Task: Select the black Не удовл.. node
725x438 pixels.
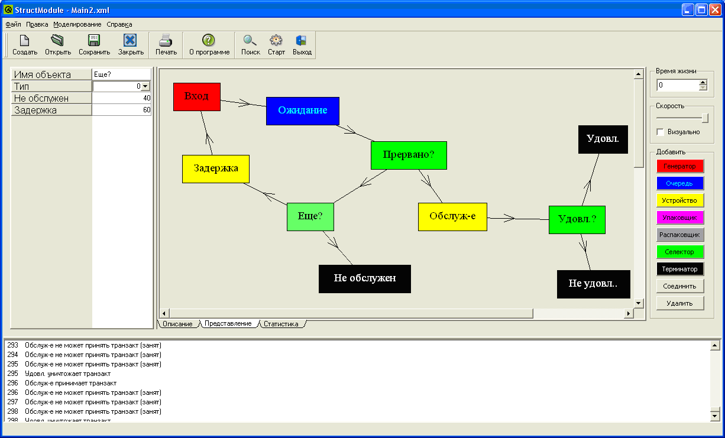Action: (x=594, y=284)
